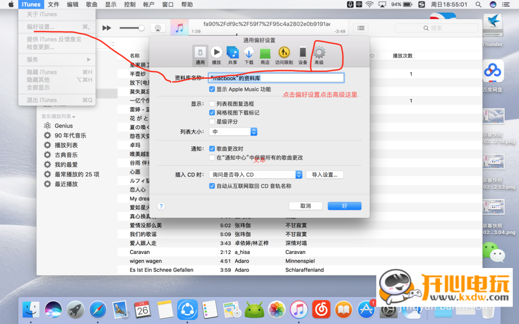The width and height of the screenshot is (519, 324).
Task: Open the 设备 (Devices) preferences pane
Action: point(303,54)
